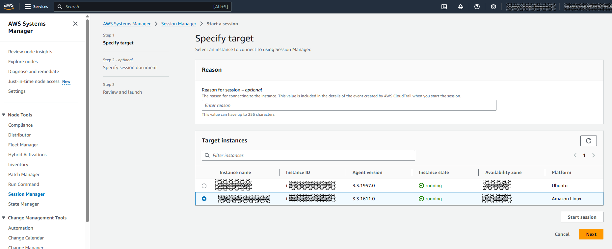Click the Enter reason input field

pyautogui.click(x=349, y=105)
